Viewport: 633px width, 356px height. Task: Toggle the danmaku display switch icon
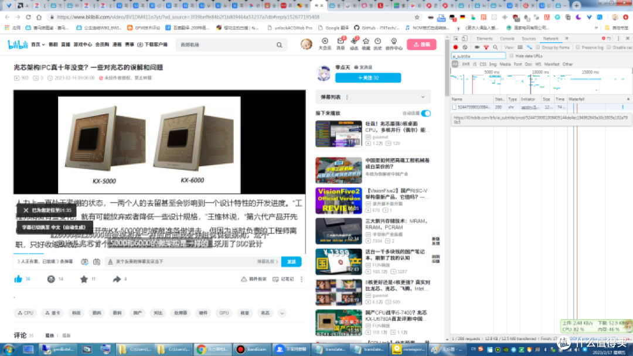[84, 262]
